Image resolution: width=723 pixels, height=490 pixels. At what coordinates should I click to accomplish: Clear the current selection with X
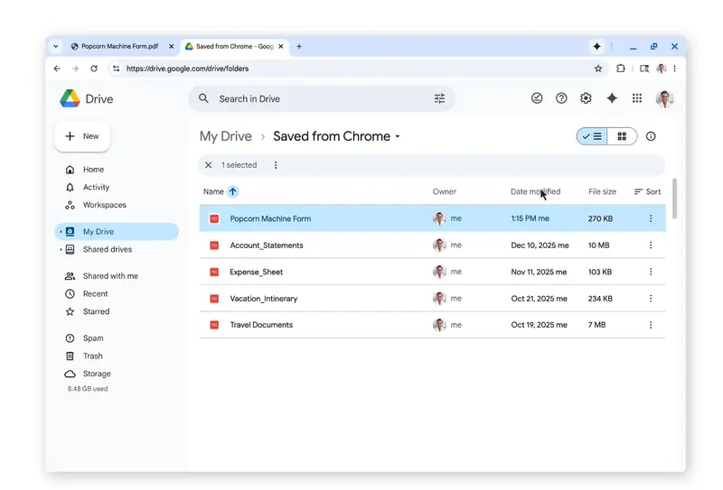(209, 165)
